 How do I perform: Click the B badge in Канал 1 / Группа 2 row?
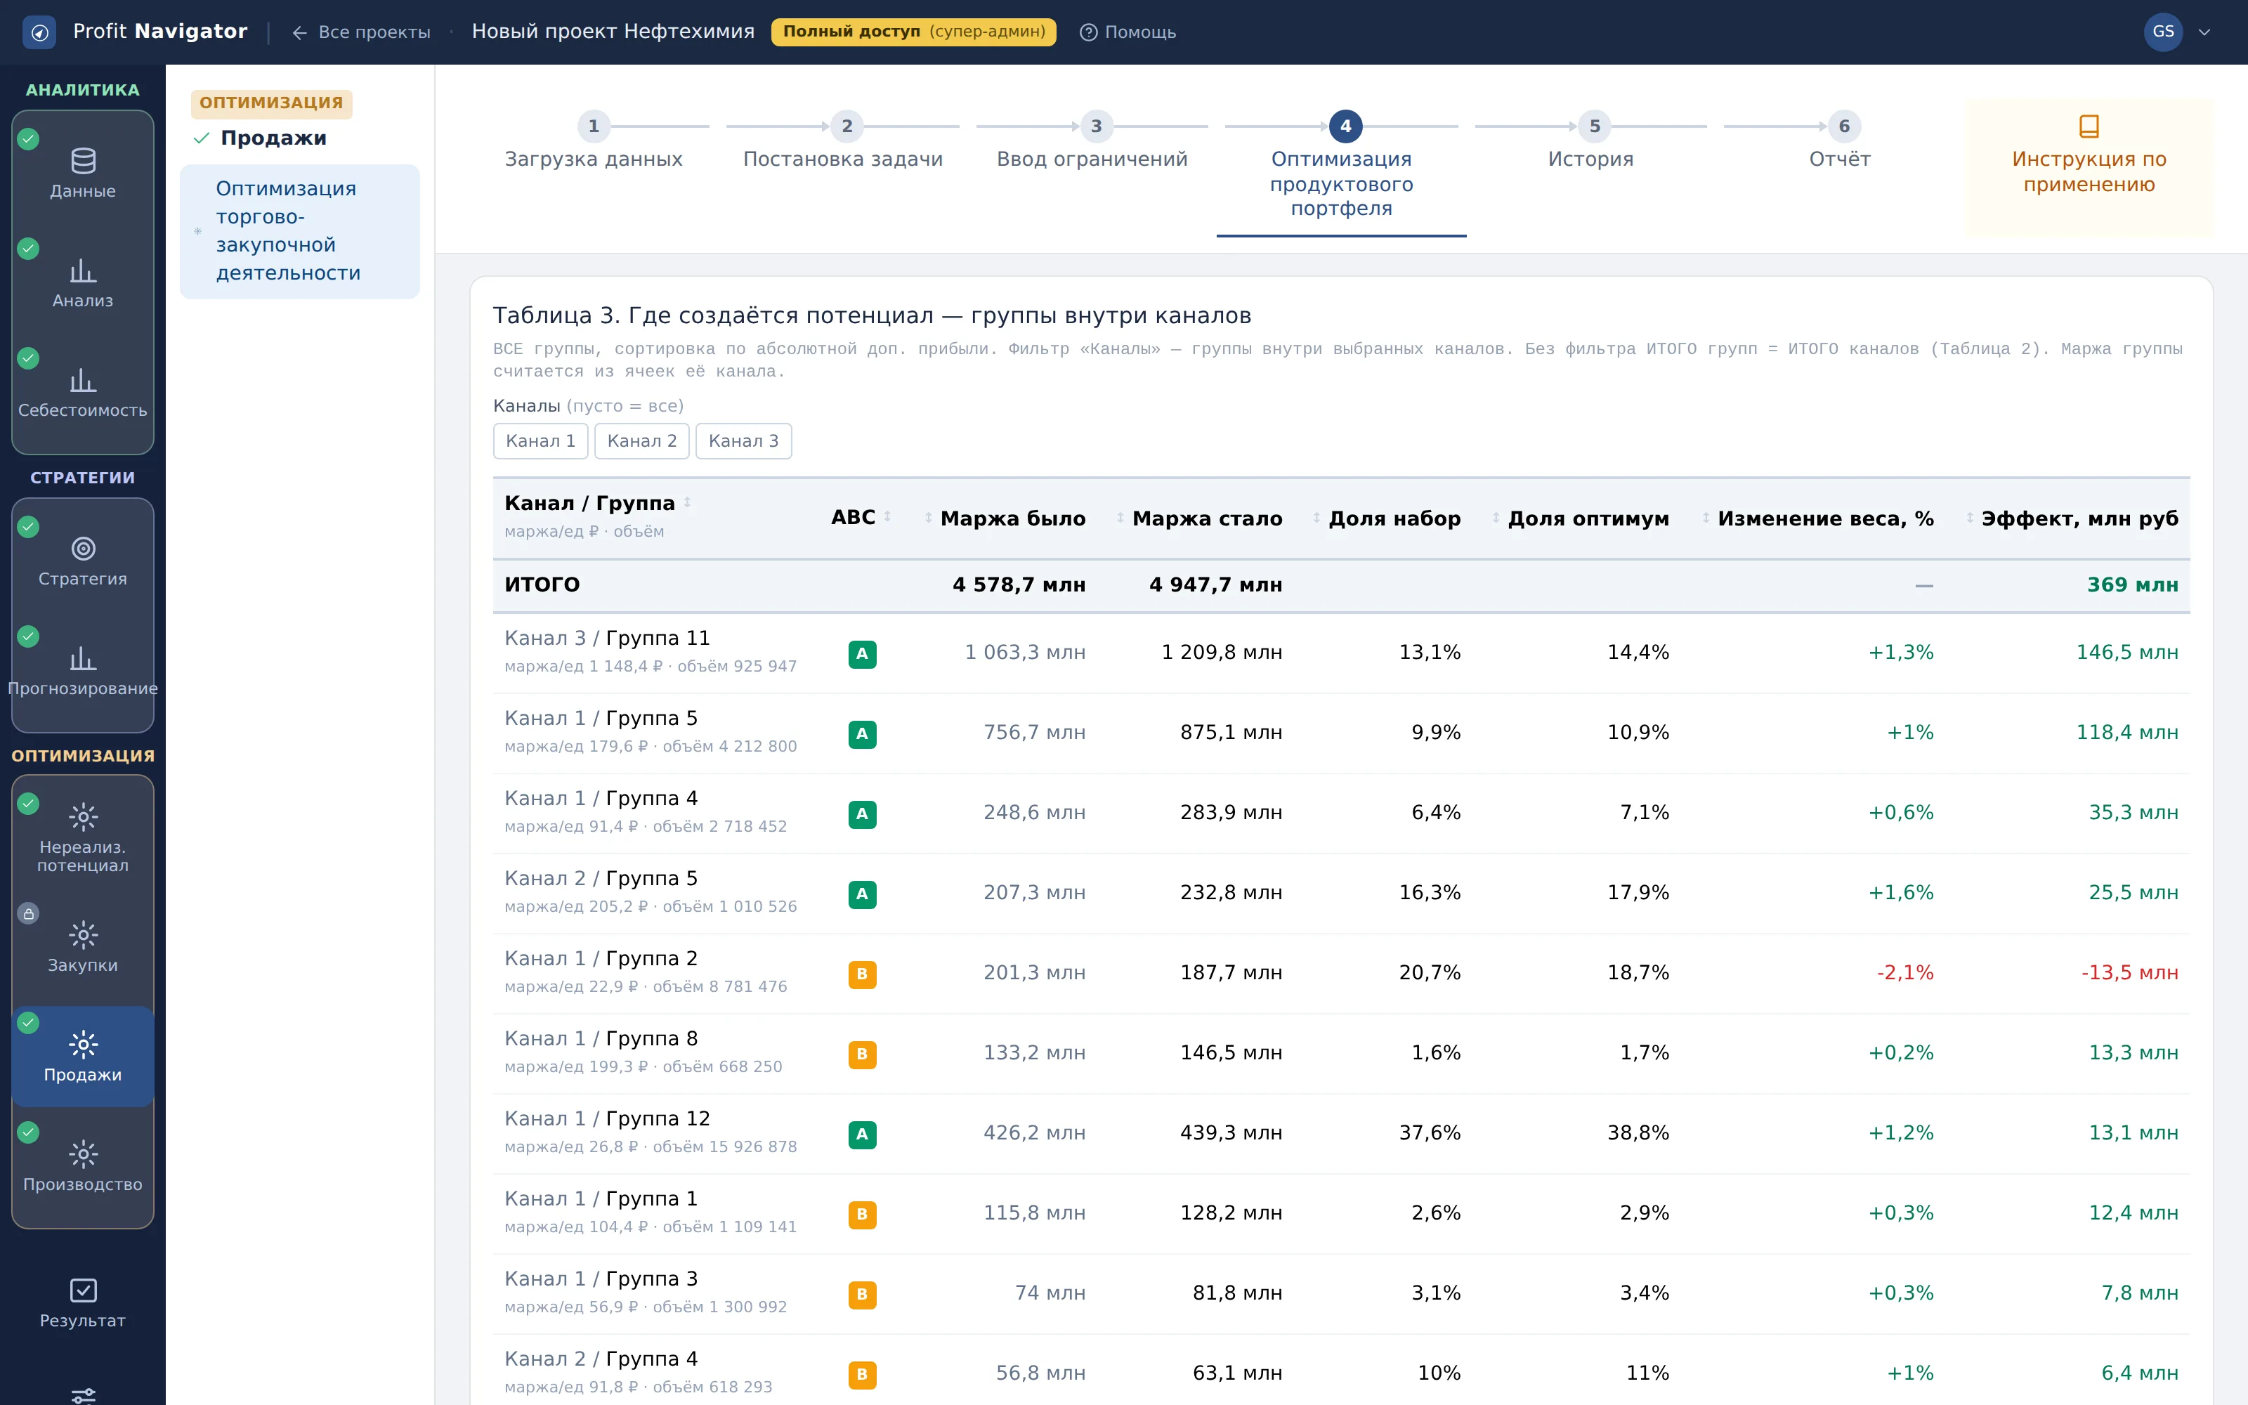point(862,974)
